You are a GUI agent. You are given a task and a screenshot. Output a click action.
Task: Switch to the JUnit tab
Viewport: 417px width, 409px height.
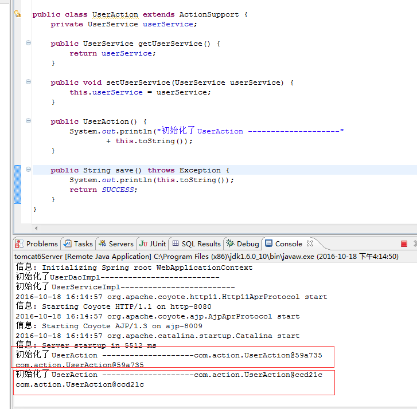click(x=153, y=243)
